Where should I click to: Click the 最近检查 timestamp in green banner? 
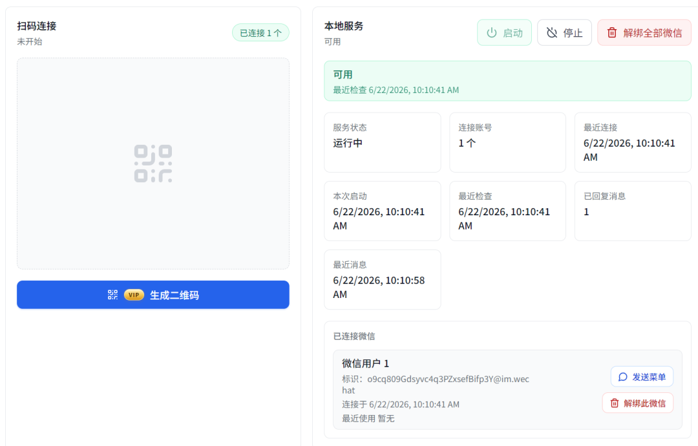[x=396, y=90]
